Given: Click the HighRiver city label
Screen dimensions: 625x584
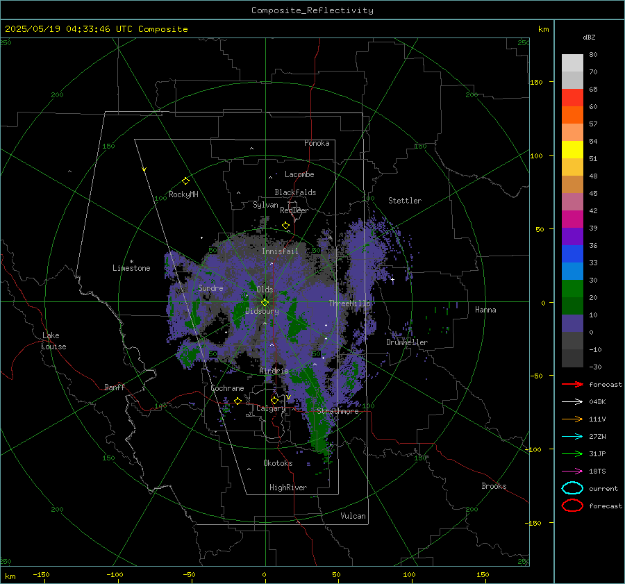Looking at the screenshot, I should pos(288,487).
